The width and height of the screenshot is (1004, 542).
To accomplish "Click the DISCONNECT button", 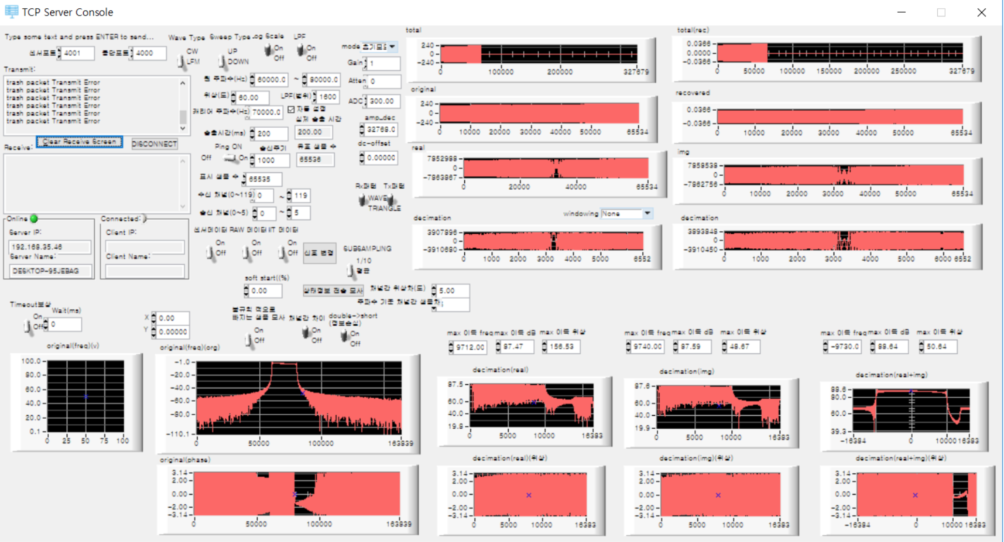I will (154, 144).
